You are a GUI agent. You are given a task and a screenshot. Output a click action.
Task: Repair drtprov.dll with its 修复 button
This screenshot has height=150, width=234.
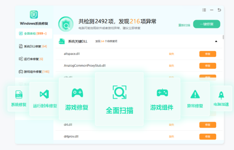207,137
